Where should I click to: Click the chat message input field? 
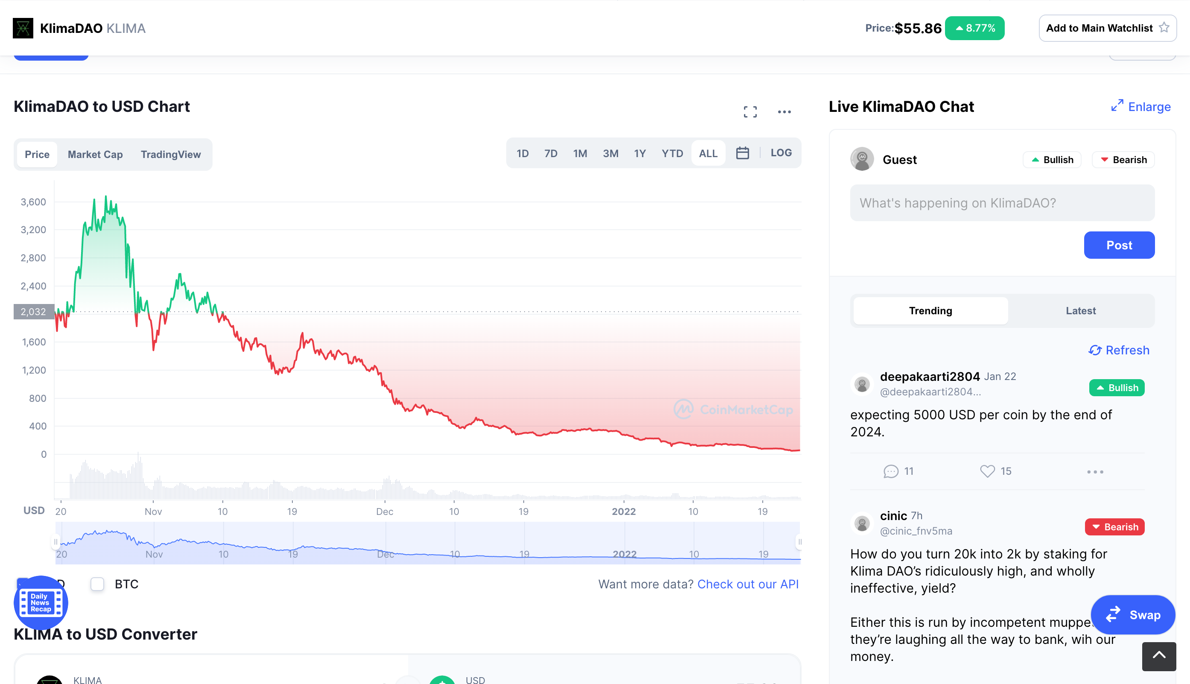point(1002,203)
